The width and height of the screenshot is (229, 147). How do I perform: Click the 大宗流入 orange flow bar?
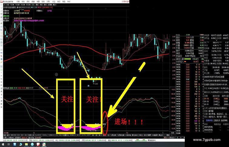tap(185, 62)
